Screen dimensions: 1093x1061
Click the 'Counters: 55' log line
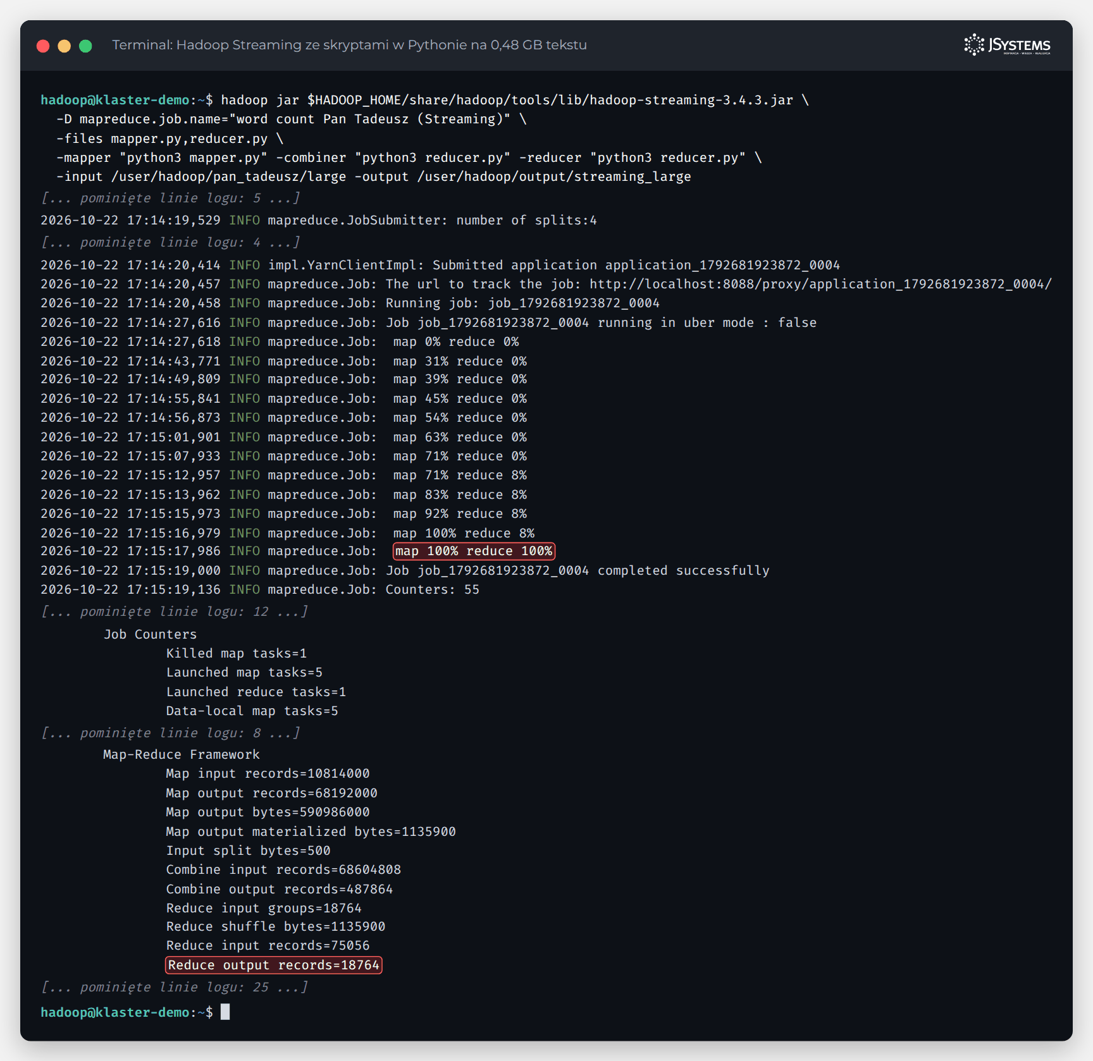260,589
